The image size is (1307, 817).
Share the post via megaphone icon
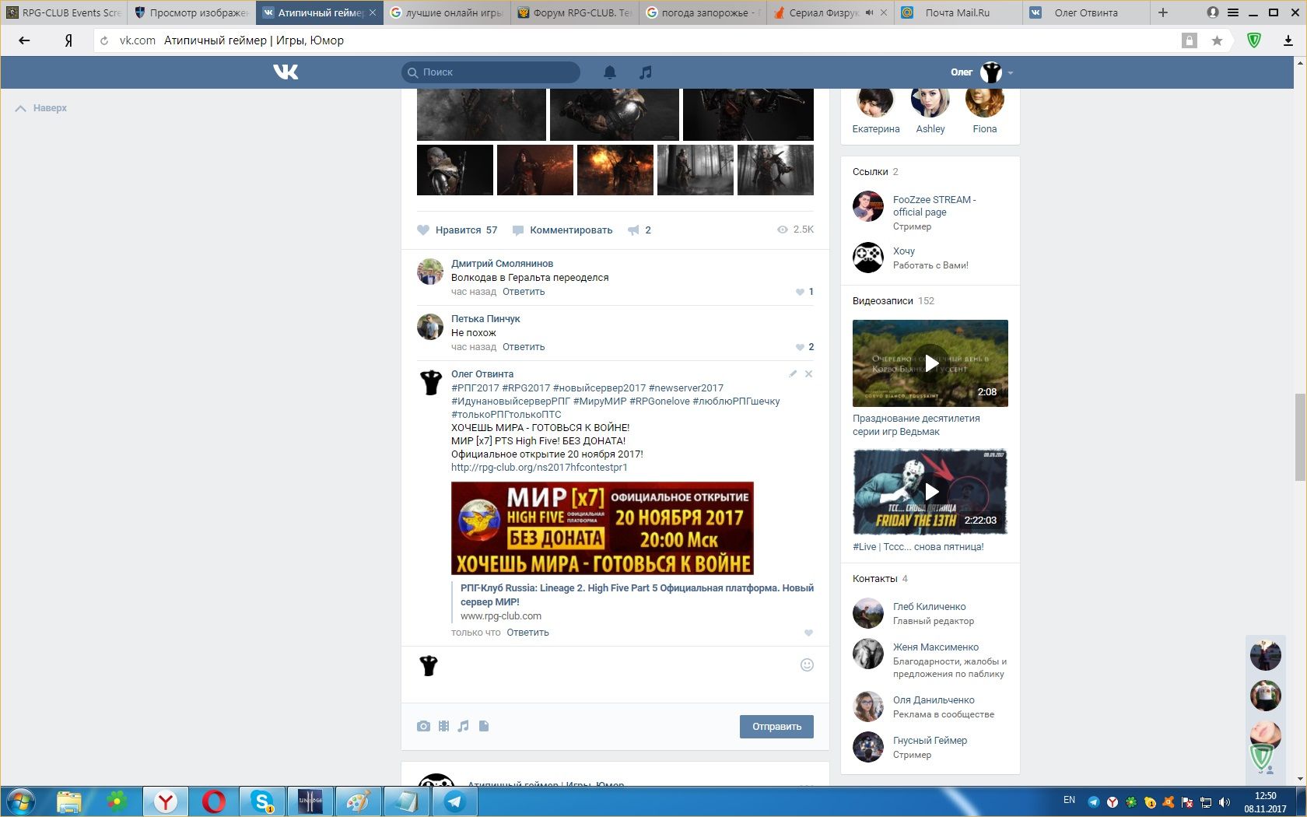point(633,230)
